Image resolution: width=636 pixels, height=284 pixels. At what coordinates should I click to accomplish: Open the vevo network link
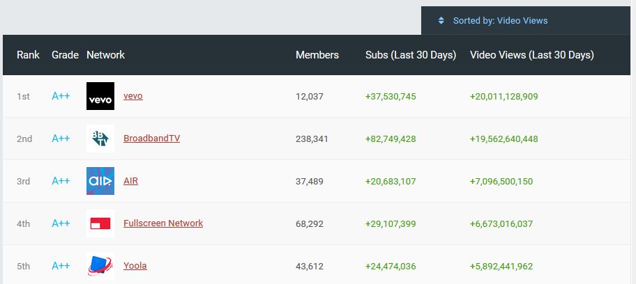(133, 96)
